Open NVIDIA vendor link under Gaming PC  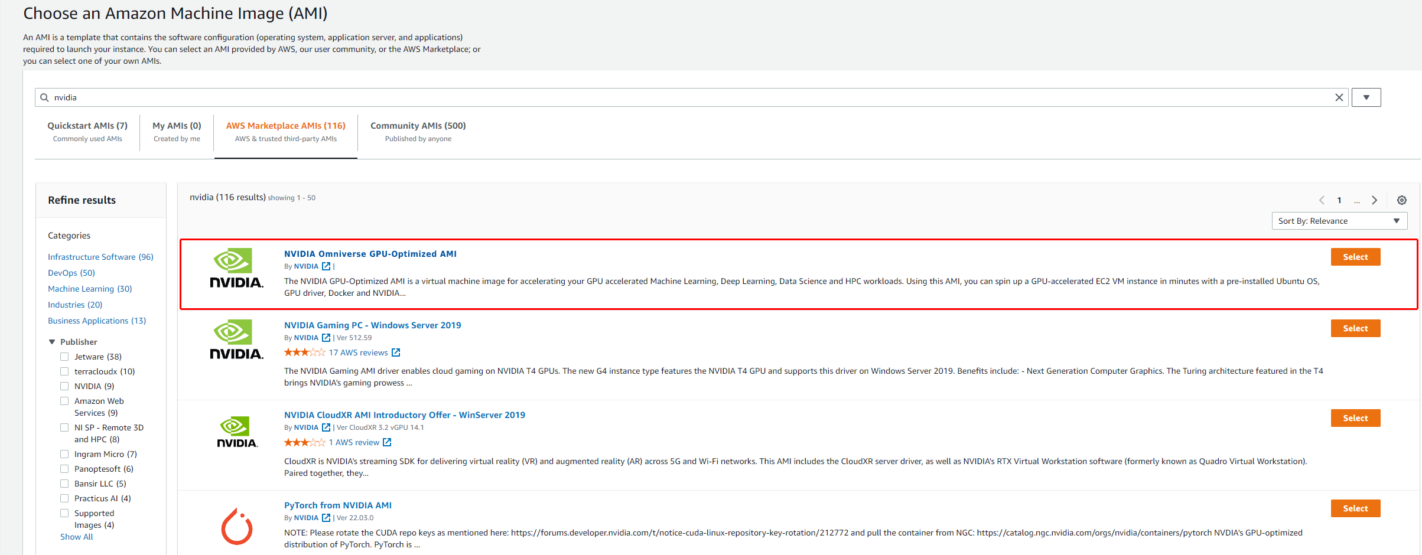(306, 338)
